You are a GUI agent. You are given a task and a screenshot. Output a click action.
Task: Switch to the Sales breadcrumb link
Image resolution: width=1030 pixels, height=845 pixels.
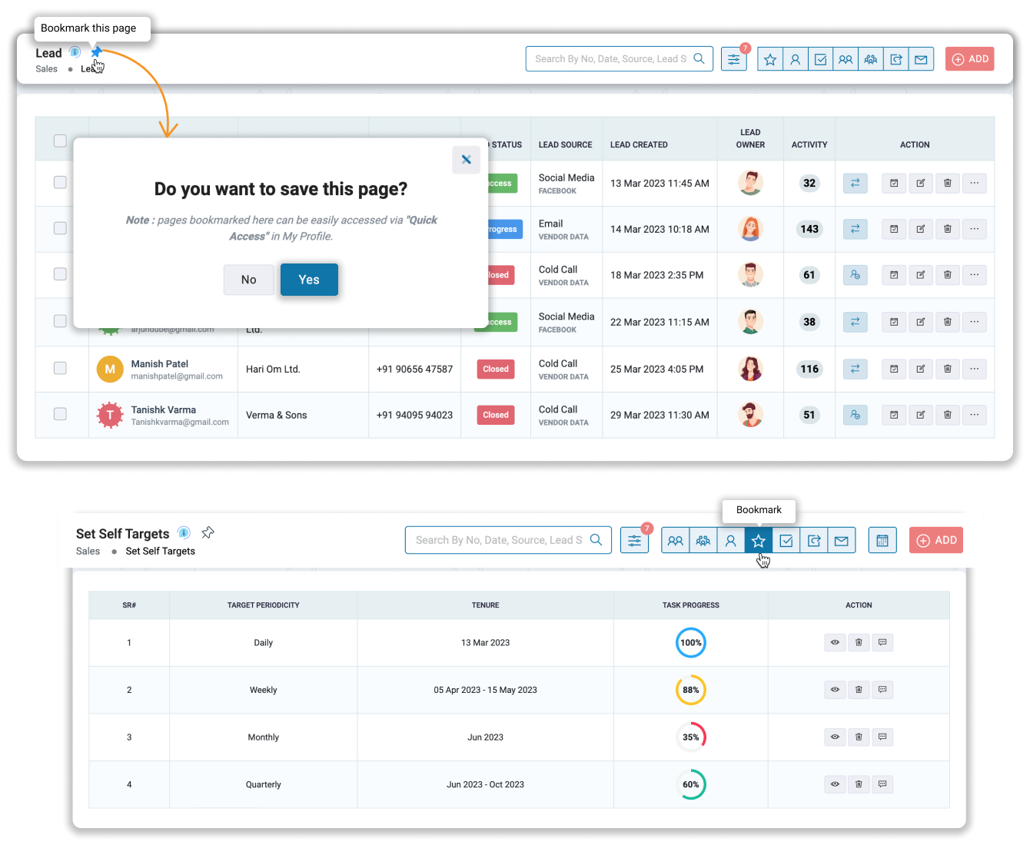point(46,69)
